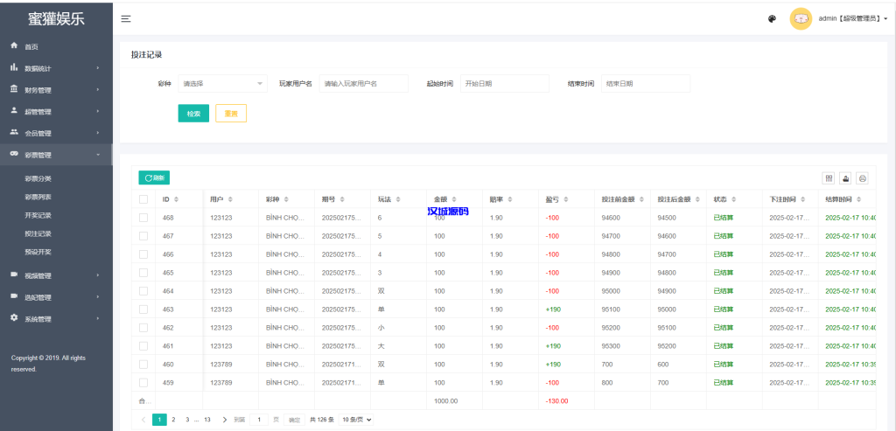Click the bank icon for 财务管理
Image resolution: width=896 pixels, height=431 pixels.
point(14,89)
